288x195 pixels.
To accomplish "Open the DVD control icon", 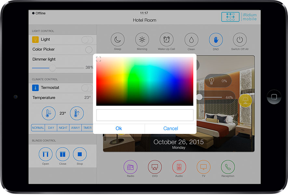I will click(x=155, y=167).
